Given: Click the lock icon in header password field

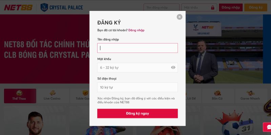Looking at the screenshot, I should [213, 7].
